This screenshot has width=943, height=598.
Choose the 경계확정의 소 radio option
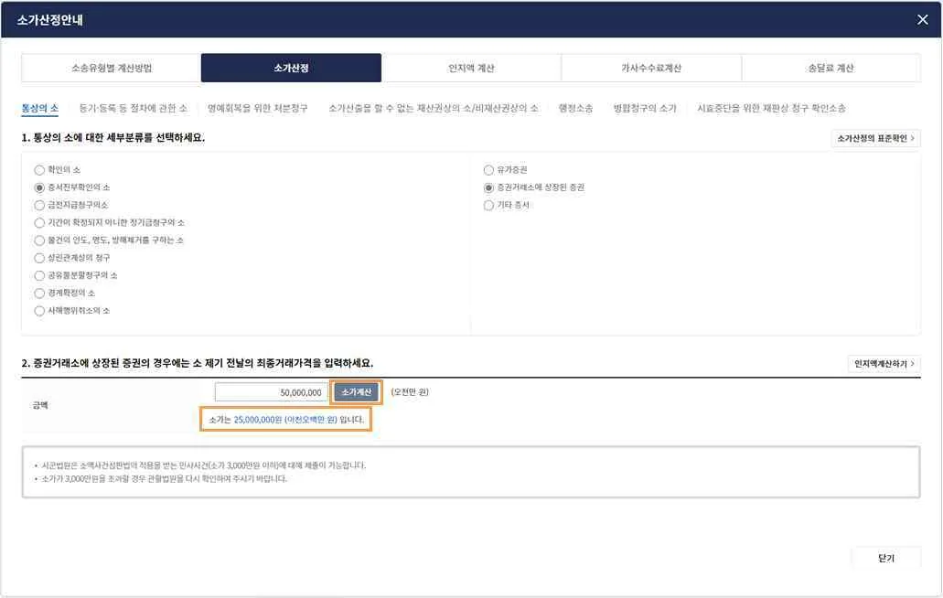(x=39, y=294)
